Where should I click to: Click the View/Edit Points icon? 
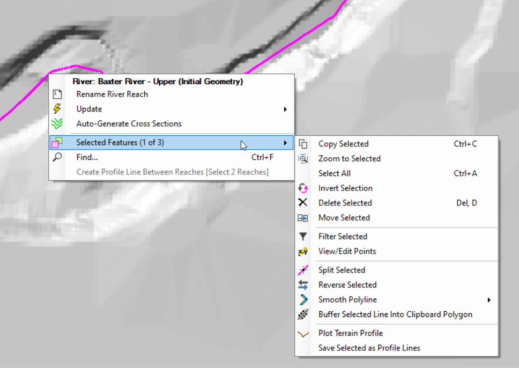tap(303, 252)
